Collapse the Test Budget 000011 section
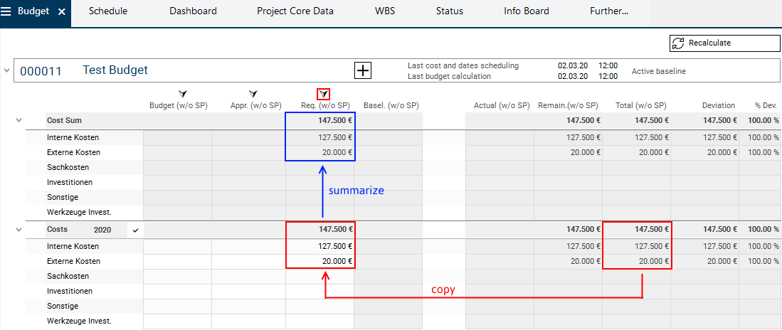 pyautogui.click(x=8, y=70)
